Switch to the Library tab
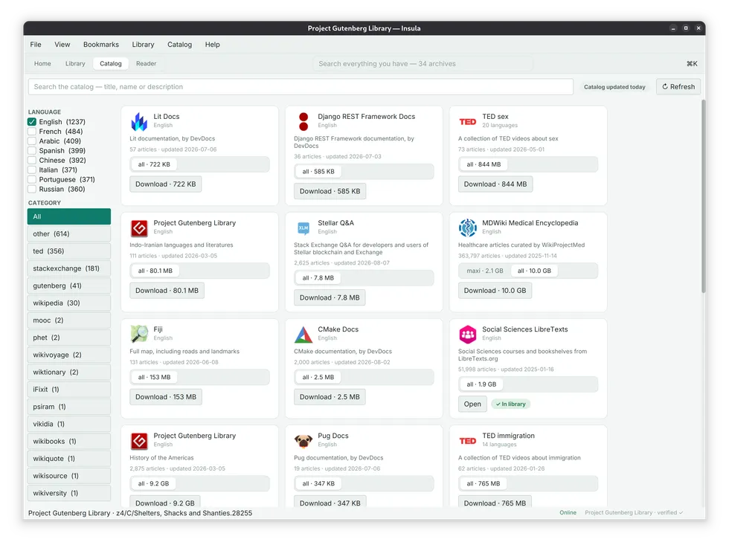The image size is (729, 545). [x=75, y=64]
